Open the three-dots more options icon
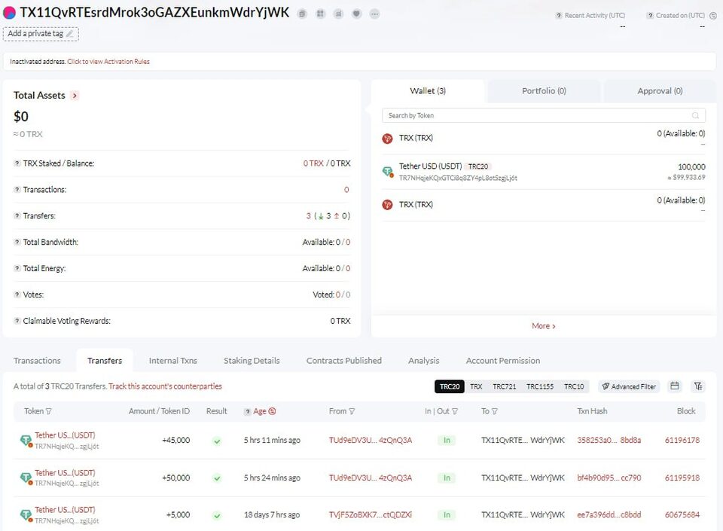Image resolution: width=723 pixels, height=531 pixels. pos(374,14)
